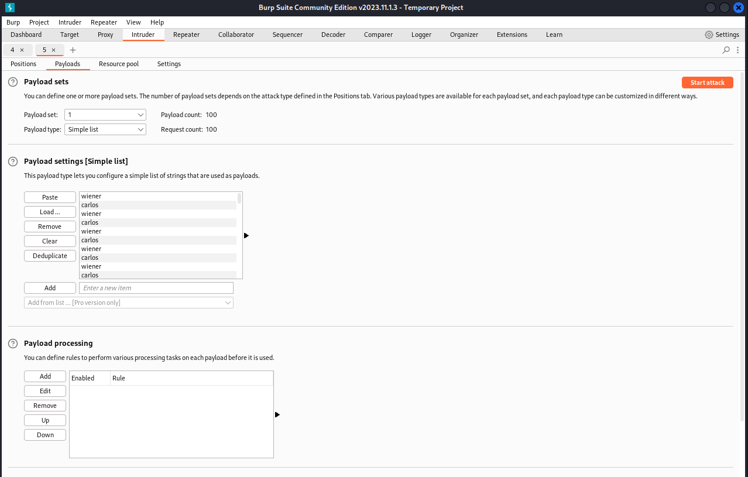The width and height of the screenshot is (748, 477).
Task: Open the three-dot options menu
Action: (737, 50)
